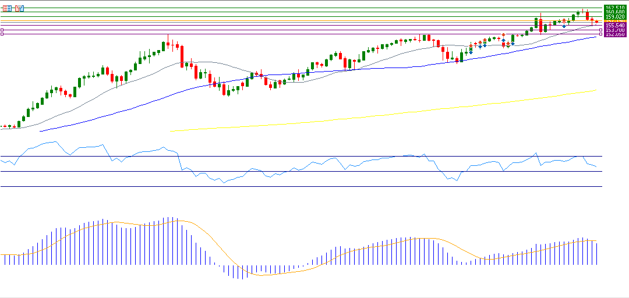Image resolution: width=629 pixels, height=298 pixels.
Task: Select left handle of 153.700 purple line
Action: (3, 30)
